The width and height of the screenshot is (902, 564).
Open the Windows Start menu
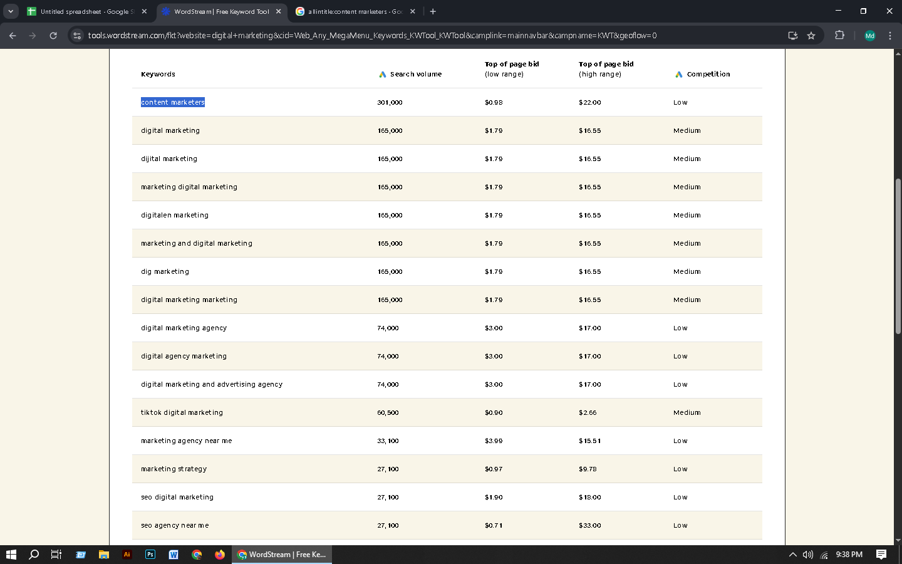coord(11,555)
